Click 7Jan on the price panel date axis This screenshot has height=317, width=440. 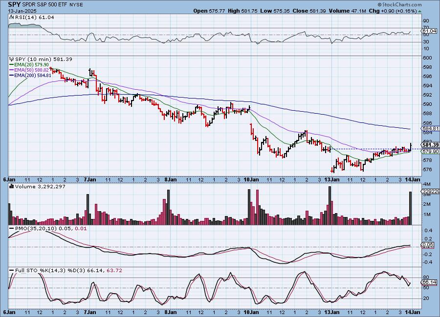click(x=90, y=179)
